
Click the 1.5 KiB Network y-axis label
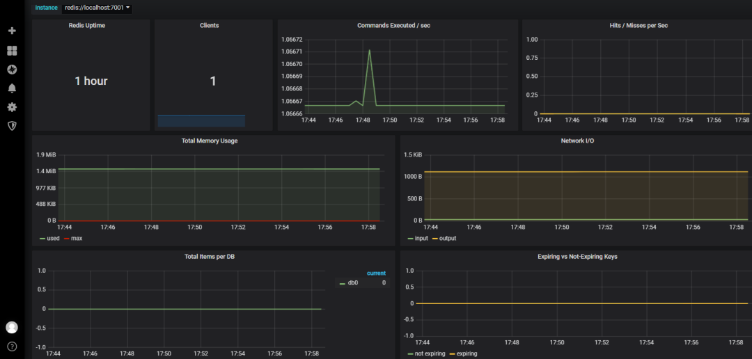pos(412,155)
